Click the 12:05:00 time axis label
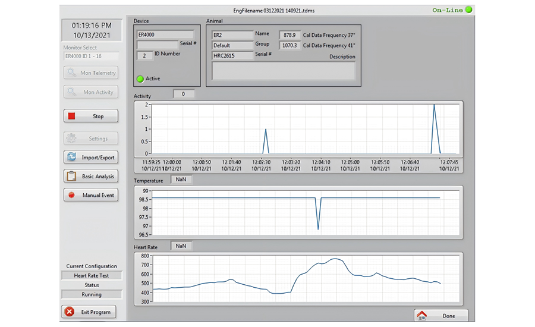Image resolution: width=535 pixels, height=327 pixels. pos(350,162)
